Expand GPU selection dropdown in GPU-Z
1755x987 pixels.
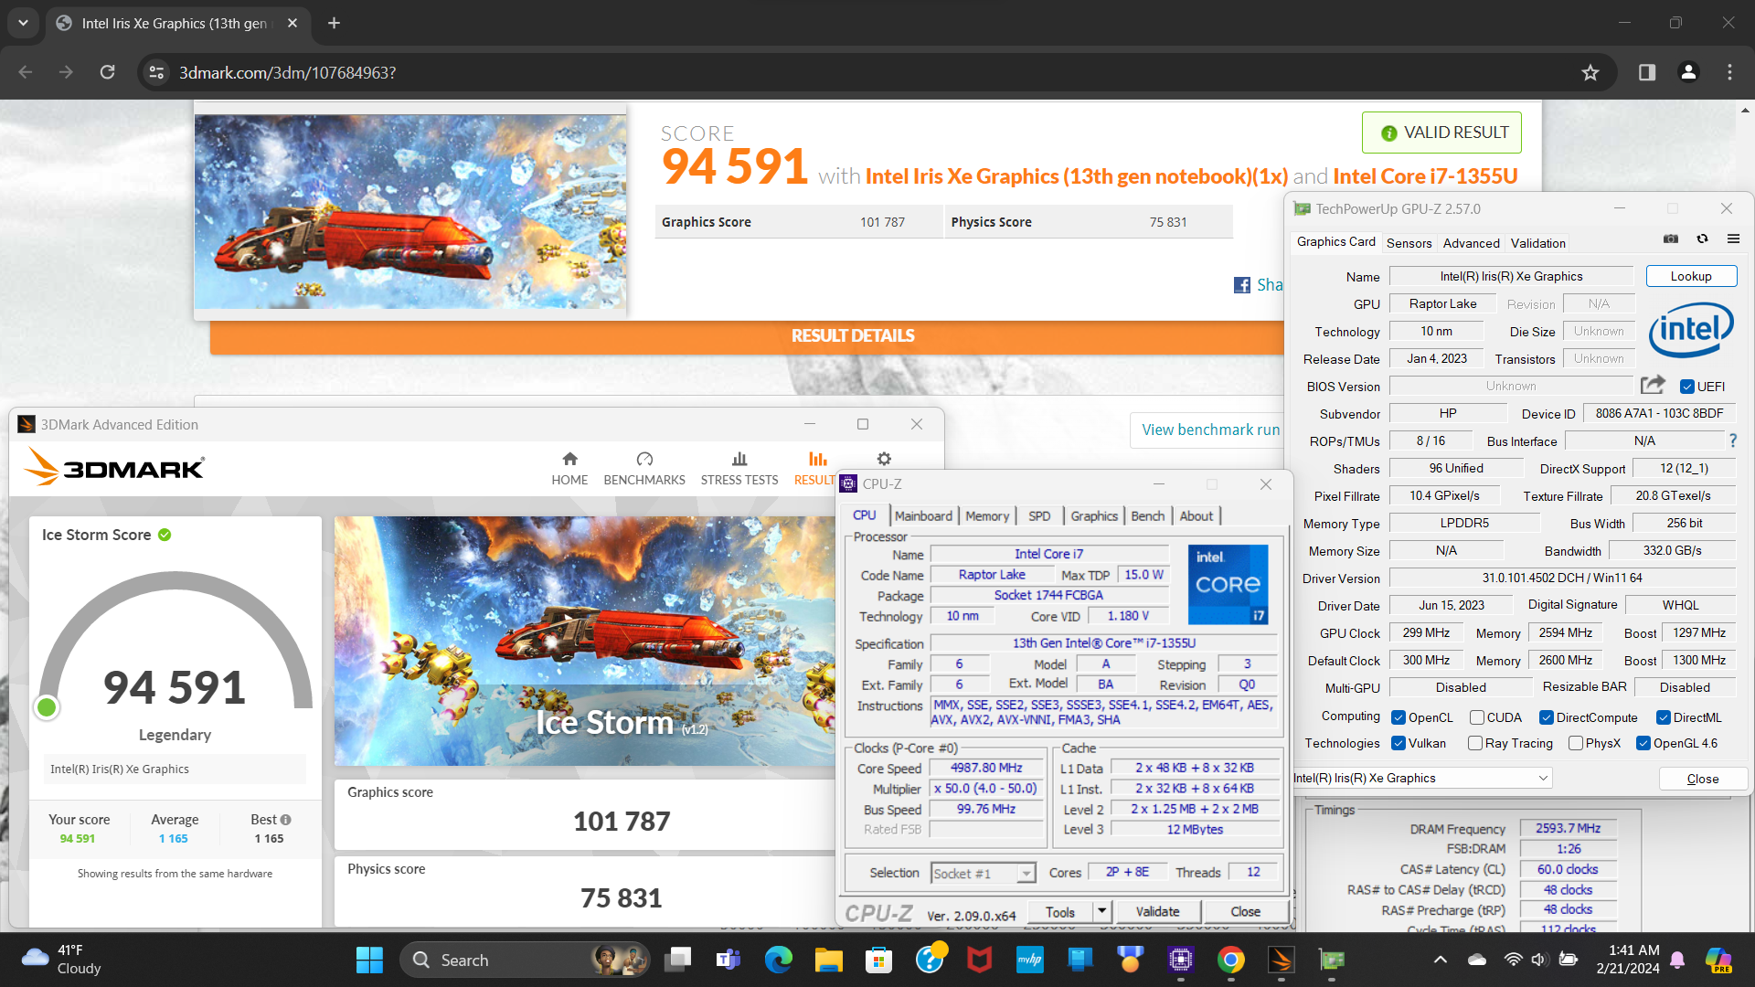[x=1543, y=778]
